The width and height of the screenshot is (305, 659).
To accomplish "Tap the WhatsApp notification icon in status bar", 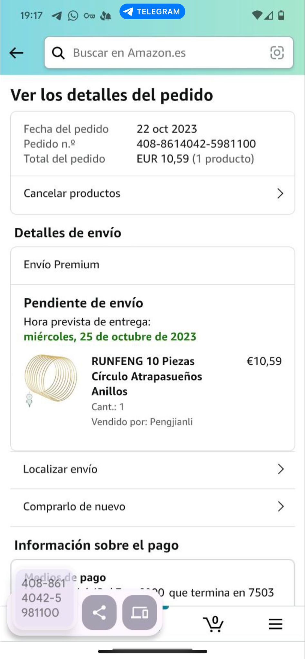I will (73, 15).
